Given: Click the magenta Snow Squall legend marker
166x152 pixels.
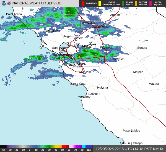Looking at the screenshot, I should pyautogui.click(x=151, y=3).
